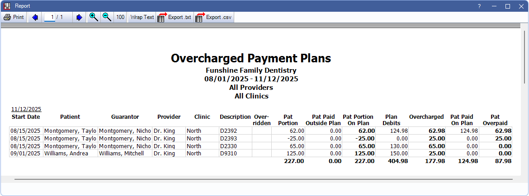Image resolution: width=529 pixels, height=196 pixels.
Task: Toggle the Wrap Text option
Action: 142,17
